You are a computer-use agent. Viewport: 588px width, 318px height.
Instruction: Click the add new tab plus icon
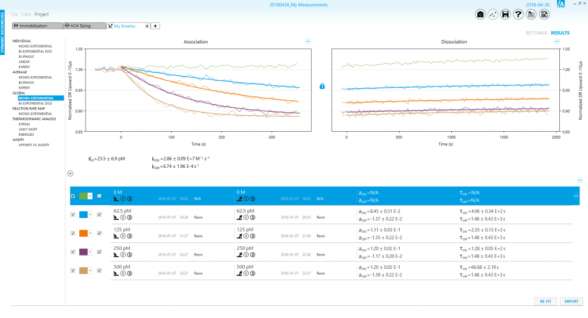pyautogui.click(x=156, y=26)
